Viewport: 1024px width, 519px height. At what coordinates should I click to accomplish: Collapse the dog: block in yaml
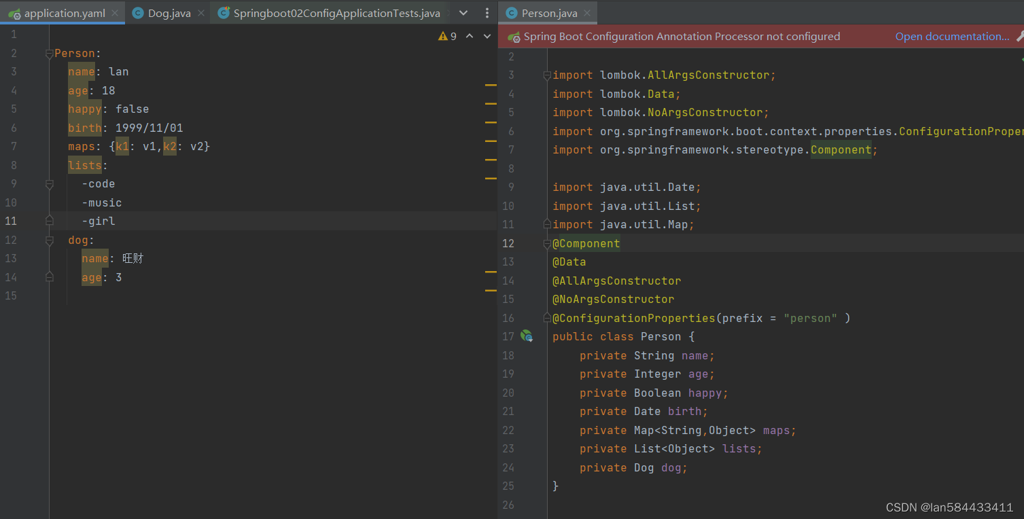tap(49, 240)
